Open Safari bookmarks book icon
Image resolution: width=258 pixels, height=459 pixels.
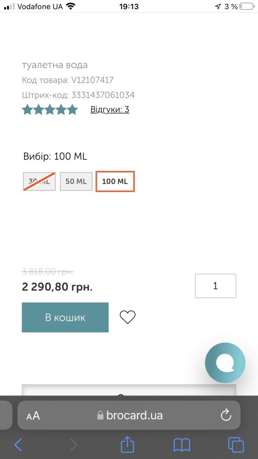tap(181, 444)
